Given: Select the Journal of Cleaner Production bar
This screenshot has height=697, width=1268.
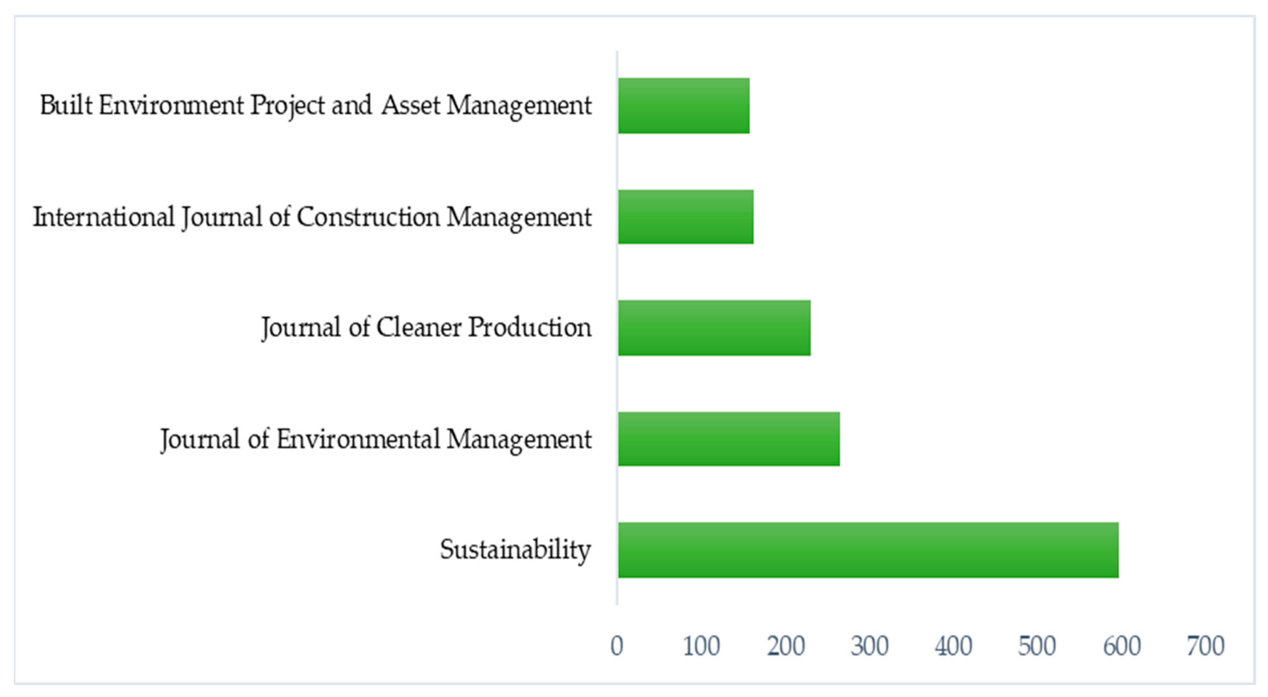Looking at the screenshot, I should 714,328.
